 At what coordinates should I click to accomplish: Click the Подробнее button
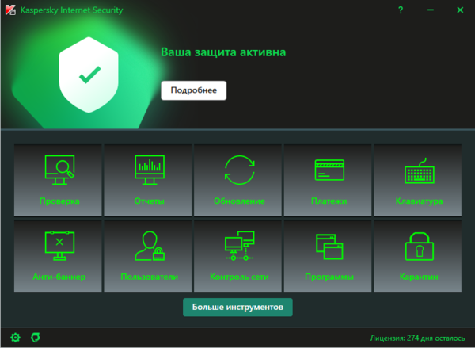pos(194,90)
